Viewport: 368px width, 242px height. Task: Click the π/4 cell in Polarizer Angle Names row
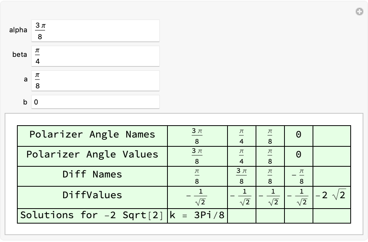pyautogui.click(x=242, y=136)
